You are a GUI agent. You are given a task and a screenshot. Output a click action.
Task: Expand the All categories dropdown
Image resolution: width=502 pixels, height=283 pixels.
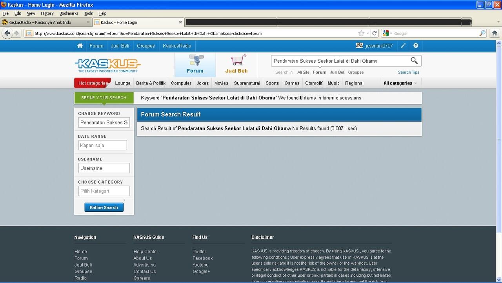(400, 83)
